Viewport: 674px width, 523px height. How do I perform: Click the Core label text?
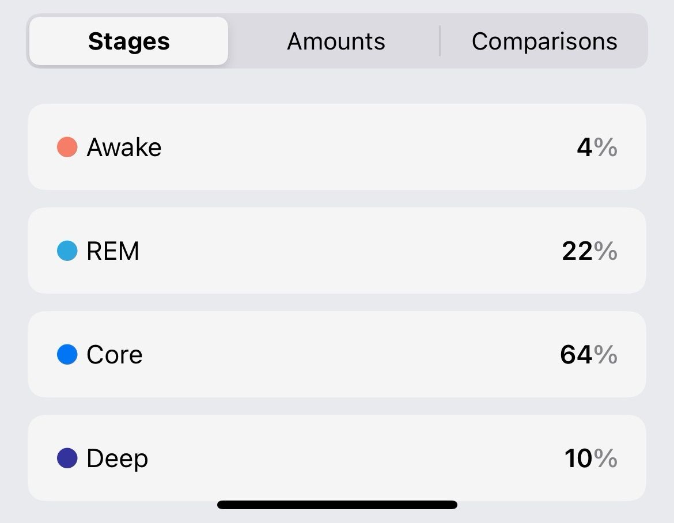coord(114,355)
